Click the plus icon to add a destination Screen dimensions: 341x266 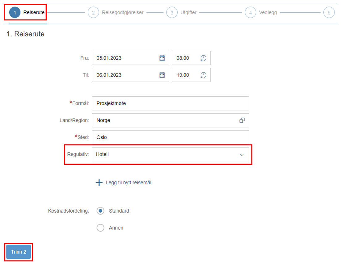click(99, 183)
